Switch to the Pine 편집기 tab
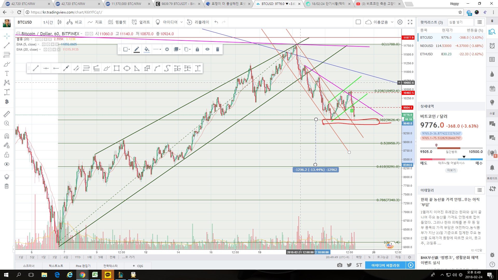This screenshot has width=498, height=280. (x=83, y=266)
